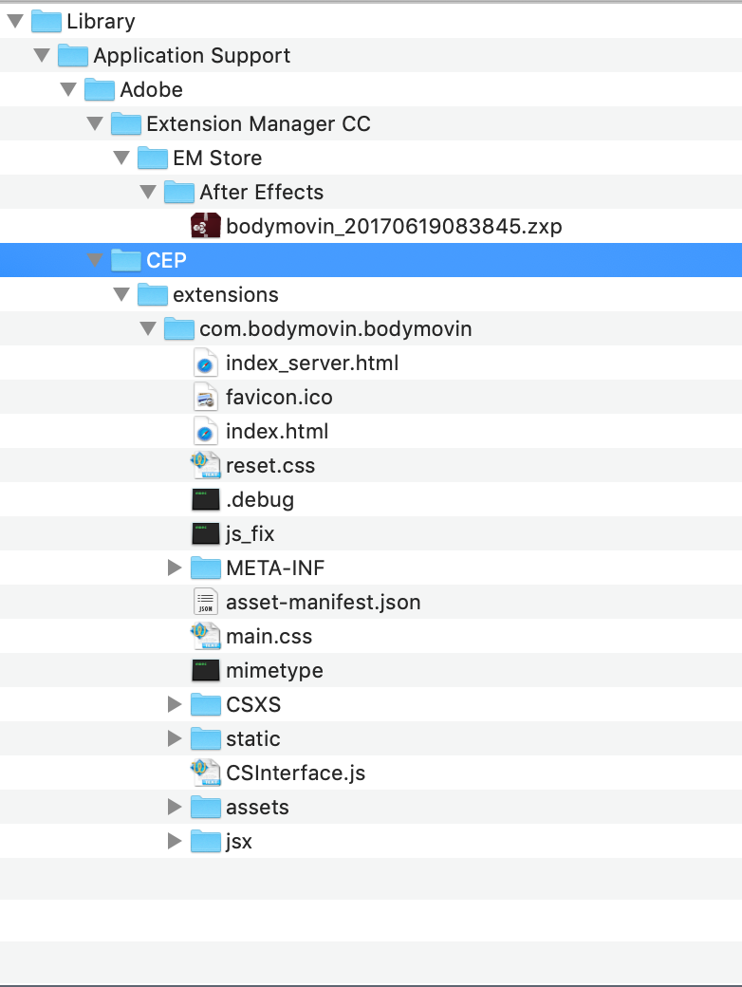Click the static folder icon

point(205,737)
